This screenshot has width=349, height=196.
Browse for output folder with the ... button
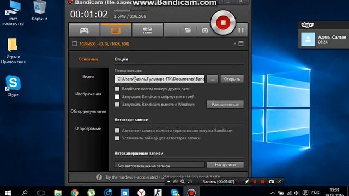(212, 79)
